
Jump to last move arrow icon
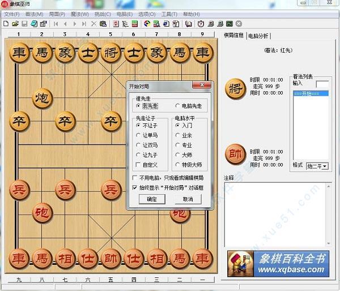pos(84,24)
